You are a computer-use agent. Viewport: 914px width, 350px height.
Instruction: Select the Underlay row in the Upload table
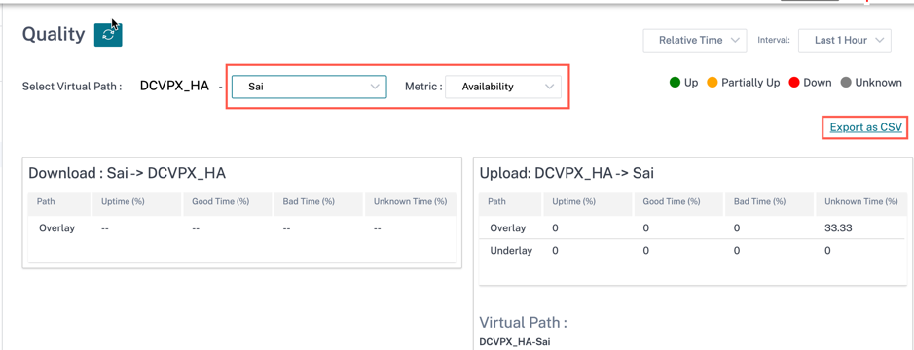coord(692,251)
